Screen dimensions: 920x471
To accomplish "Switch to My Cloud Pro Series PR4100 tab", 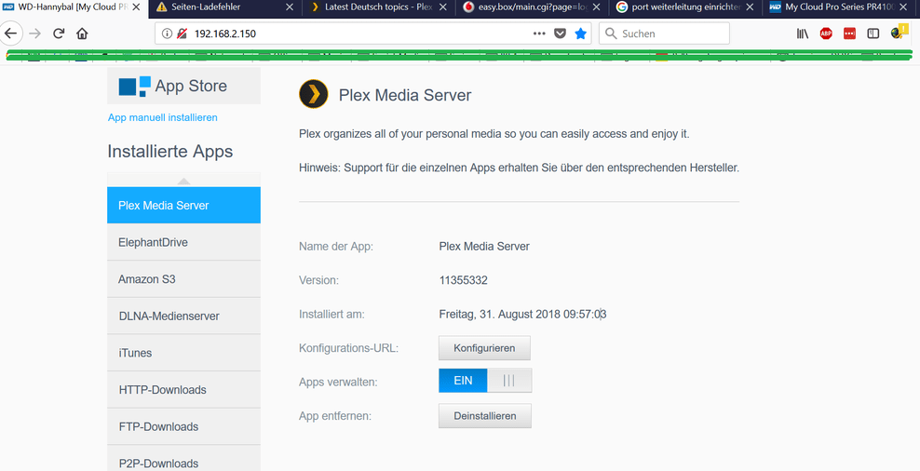I will [839, 7].
